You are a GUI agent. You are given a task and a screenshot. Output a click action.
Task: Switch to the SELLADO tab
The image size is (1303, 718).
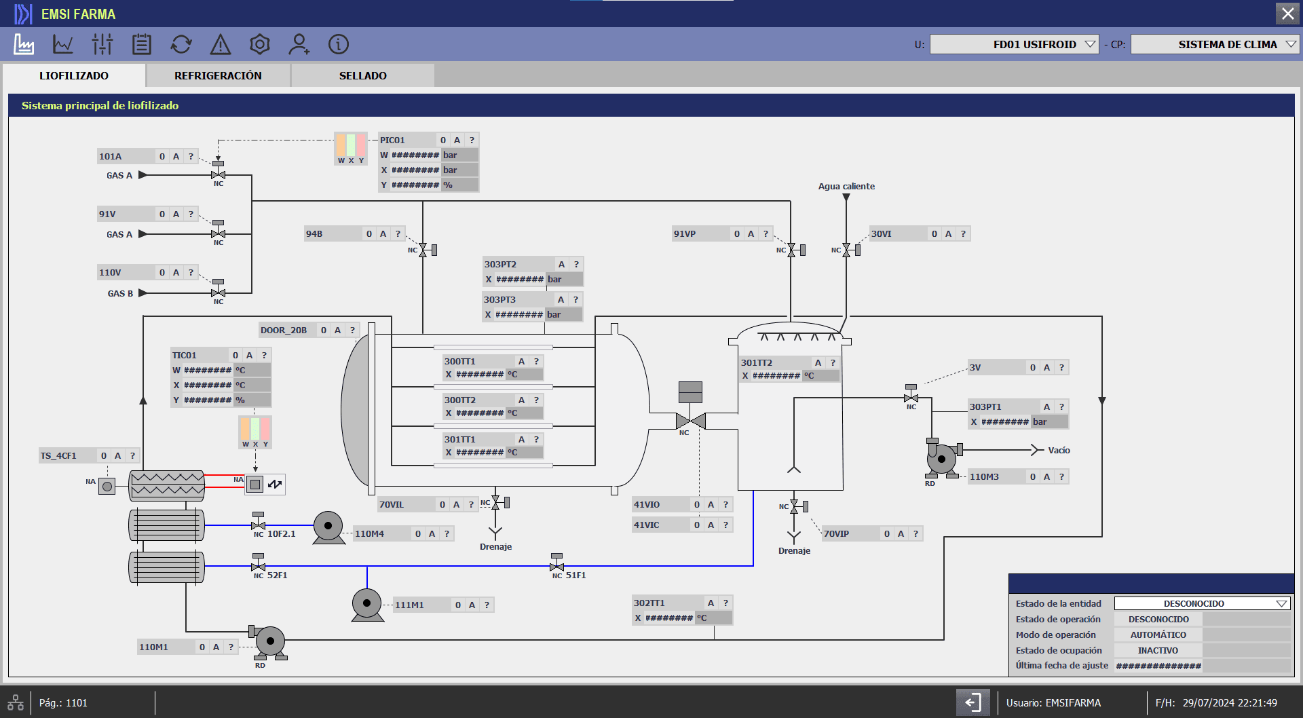(x=363, y=75)
